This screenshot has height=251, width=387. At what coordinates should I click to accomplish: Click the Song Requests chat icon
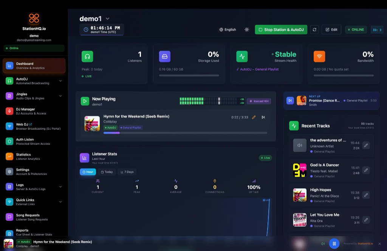pyautogui.click(x=9, y=217)
